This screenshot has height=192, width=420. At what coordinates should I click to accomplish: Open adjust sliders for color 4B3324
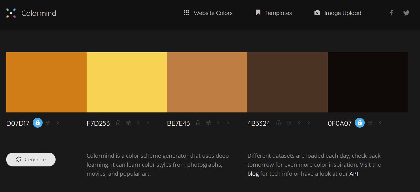(289, 123)
